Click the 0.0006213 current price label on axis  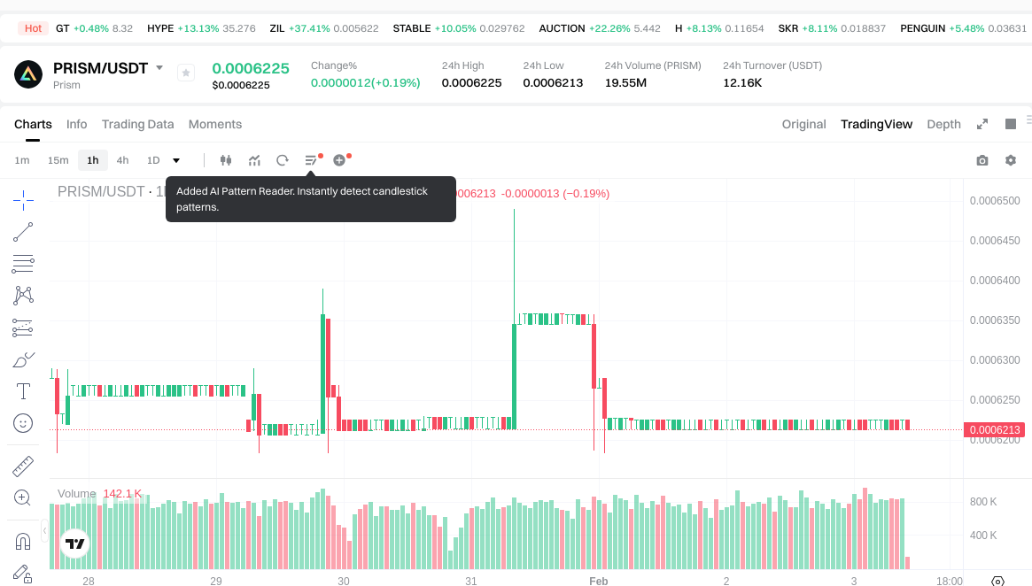(x=994, y=430)
